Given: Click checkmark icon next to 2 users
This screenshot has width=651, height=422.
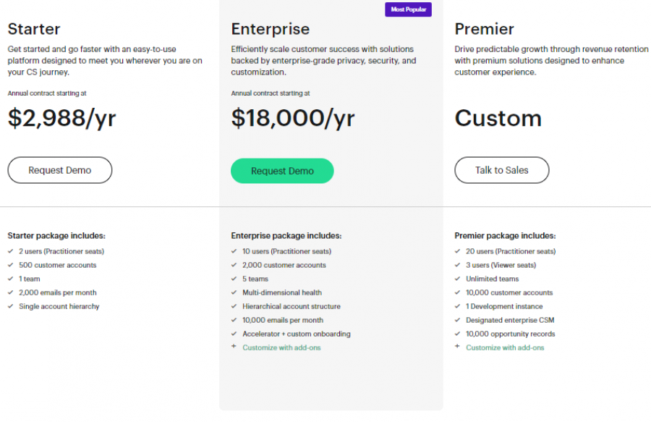Looking at the screenshot, I should tap(11, 251).
